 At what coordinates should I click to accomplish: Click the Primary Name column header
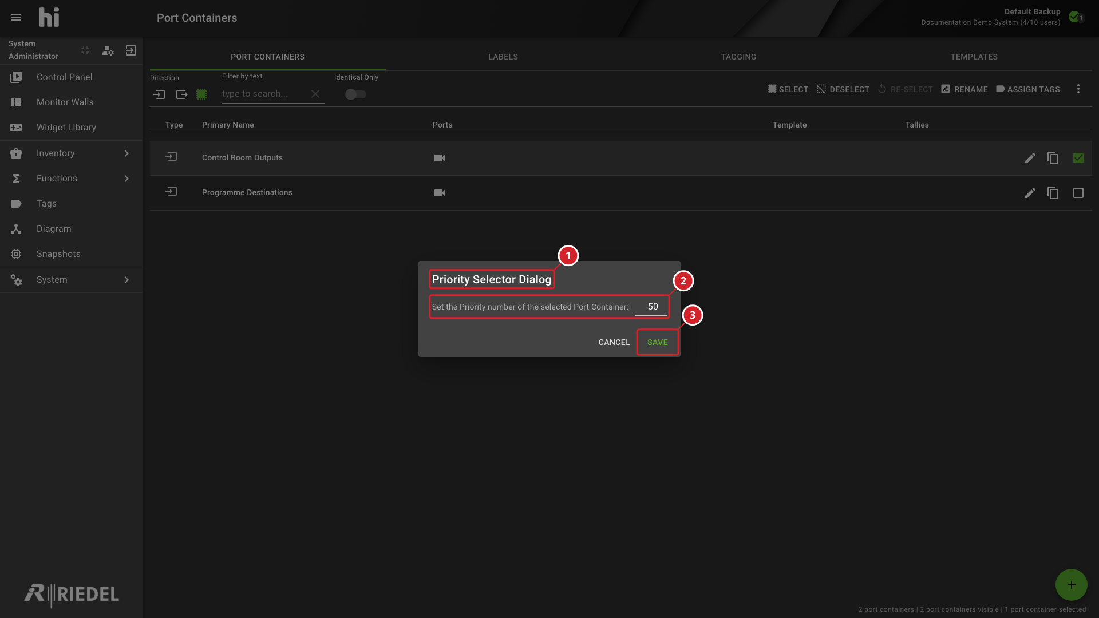tap(228, 125)
